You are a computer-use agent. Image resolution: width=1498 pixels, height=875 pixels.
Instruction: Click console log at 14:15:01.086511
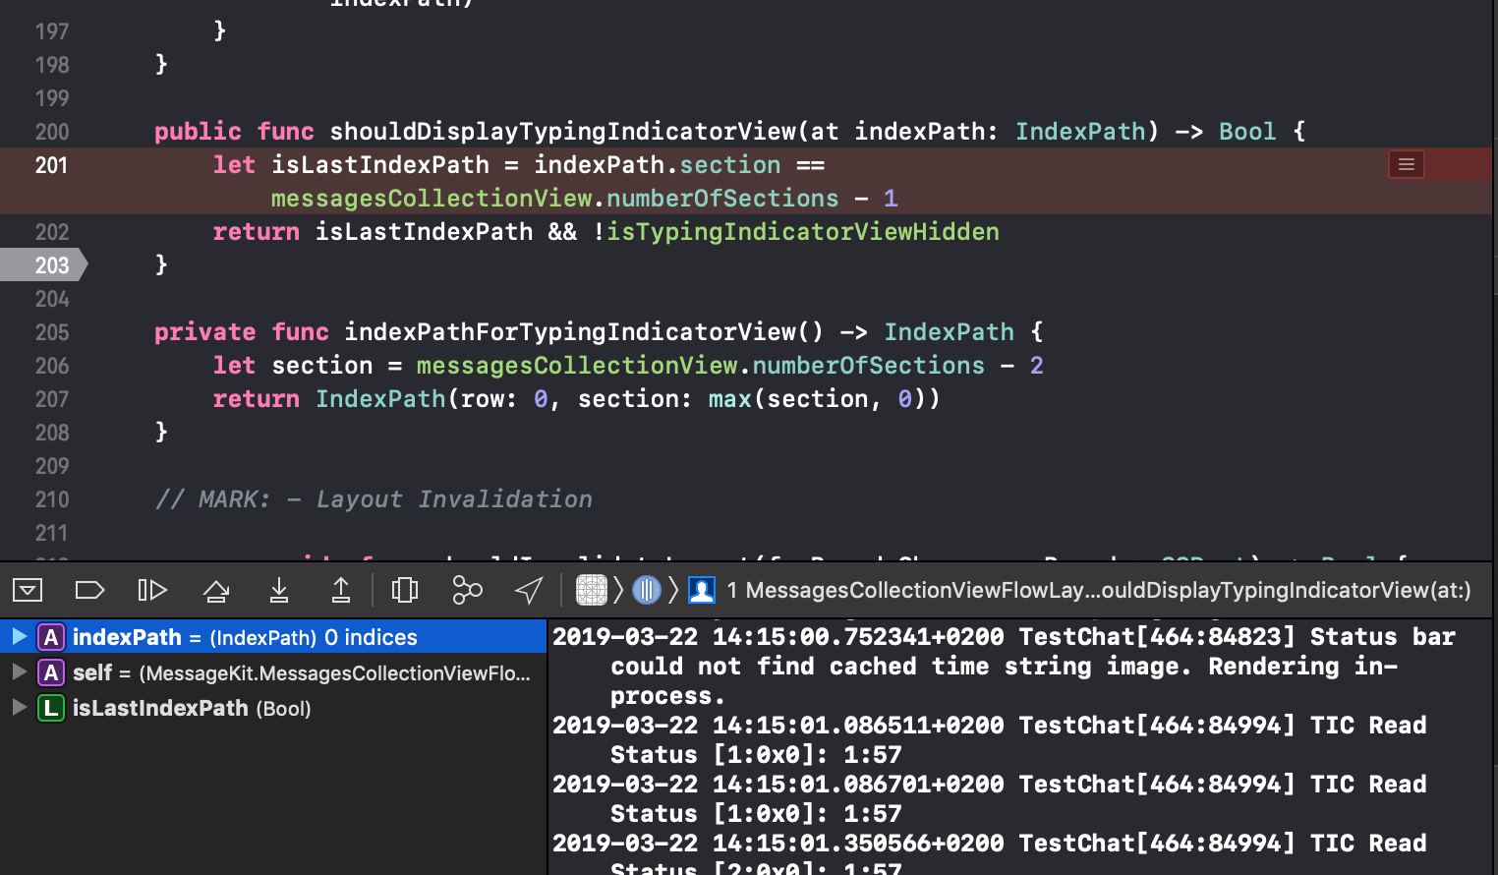(990, 740)
